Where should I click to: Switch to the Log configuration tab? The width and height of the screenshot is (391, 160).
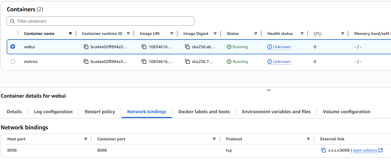click(53, 112)
